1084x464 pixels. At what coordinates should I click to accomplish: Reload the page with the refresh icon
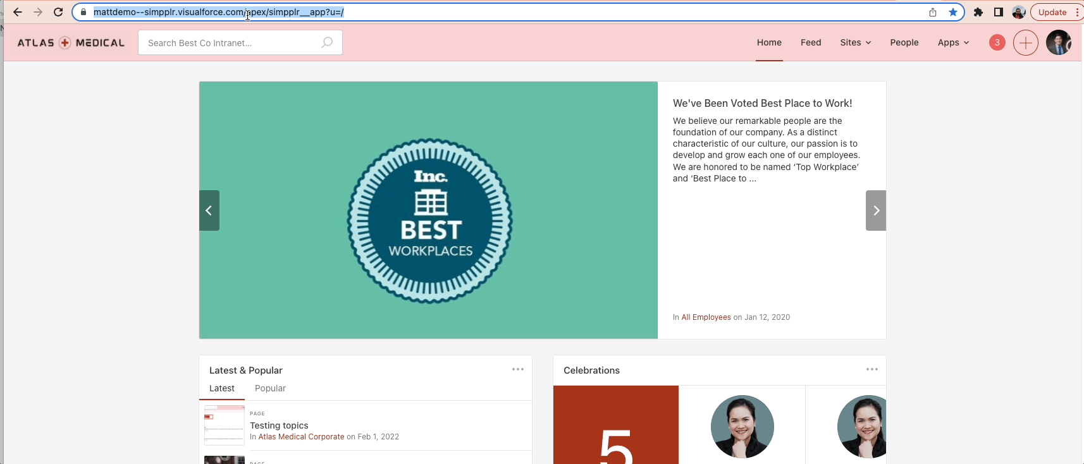(58, 12)
